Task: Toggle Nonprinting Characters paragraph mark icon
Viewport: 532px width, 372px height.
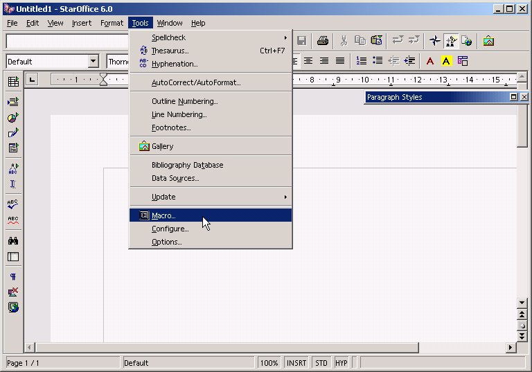Action: (13, 276)
